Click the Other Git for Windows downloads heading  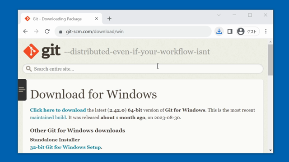coord(78,130)
